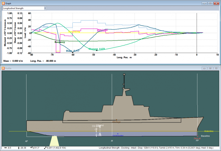Select the Moment 0.876 marker on the curve

coord(97,50)
